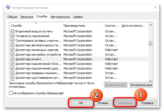This screenshot has width=164, height=112.
Task: Click status Остан... of Вторичный вход row
Action: tap(111, 31)
